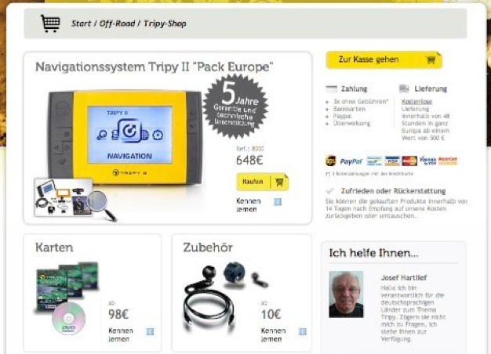491x354 pixels.
Task: Open the accessories thumbnail under the device
Action: [64, 197]
